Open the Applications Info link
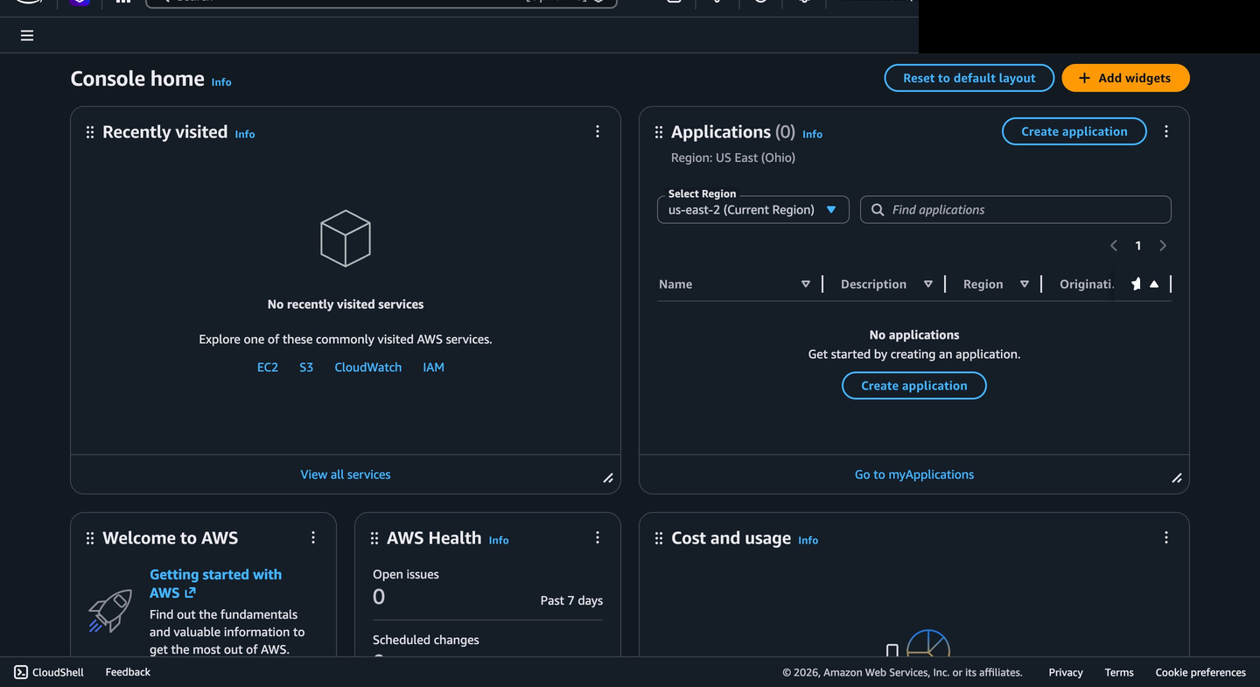1260x687 pixels. 812,135
